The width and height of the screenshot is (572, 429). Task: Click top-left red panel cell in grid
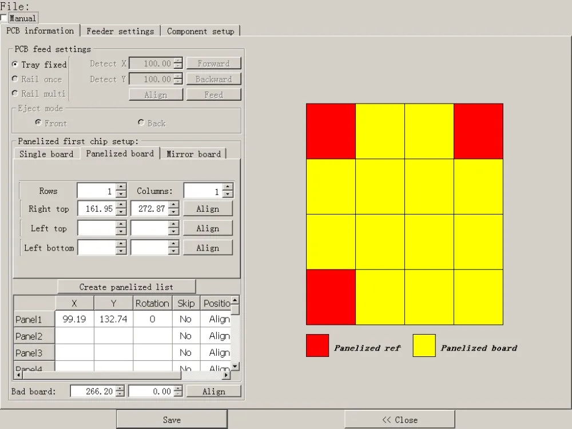tap(331, 131)
